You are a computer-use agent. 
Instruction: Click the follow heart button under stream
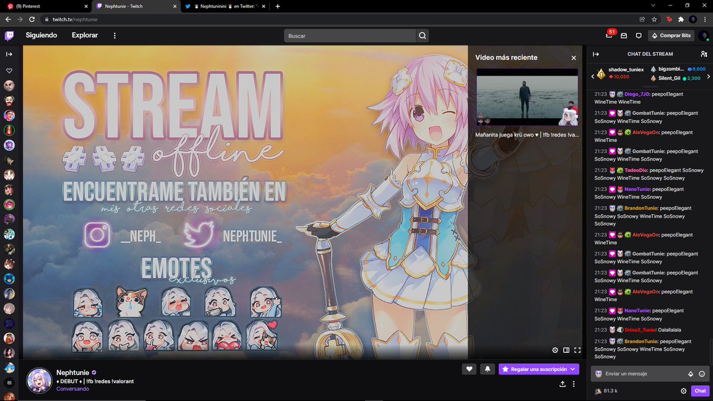(x=469, y=369)
